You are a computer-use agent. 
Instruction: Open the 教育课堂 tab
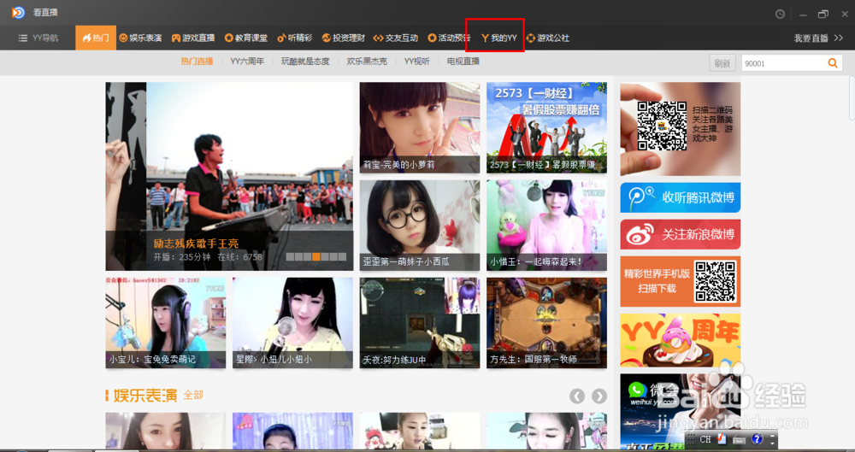(246, 38)
